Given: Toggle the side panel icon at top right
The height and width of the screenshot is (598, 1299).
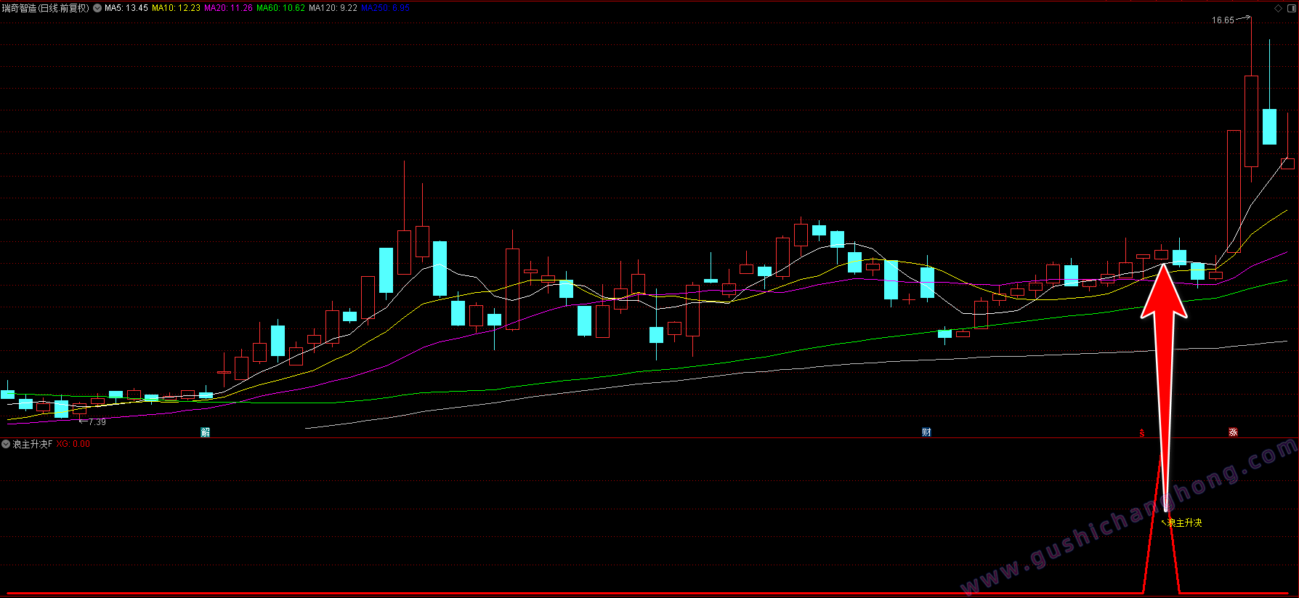Looking at the screenshot, I should (x=1291, y=8).
